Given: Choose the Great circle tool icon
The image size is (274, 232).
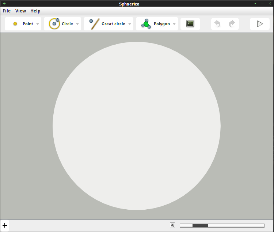Looking at the screenshot, I should tap(94, 24).
